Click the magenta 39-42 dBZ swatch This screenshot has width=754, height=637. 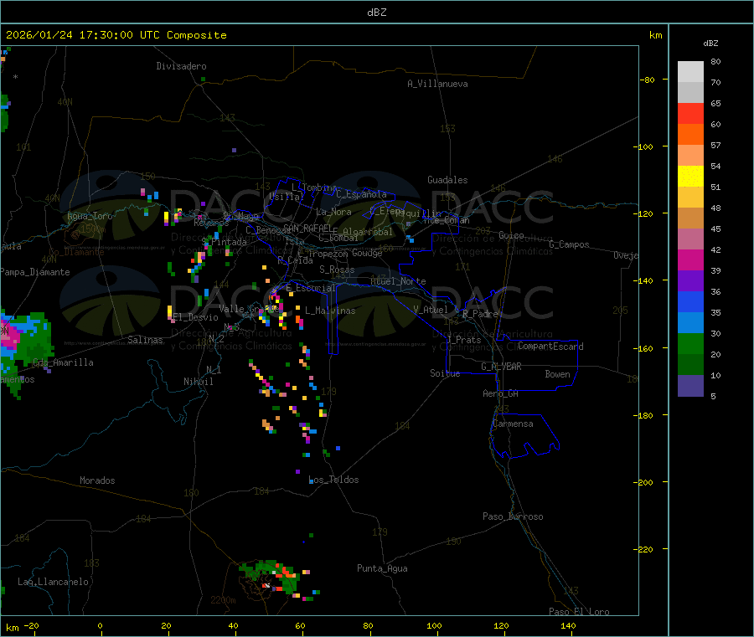pyautogui.click(x=690, y=259)
